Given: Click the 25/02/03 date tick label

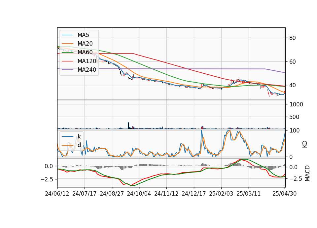Looking at the screenshot, I should click(x=221, y=194).
